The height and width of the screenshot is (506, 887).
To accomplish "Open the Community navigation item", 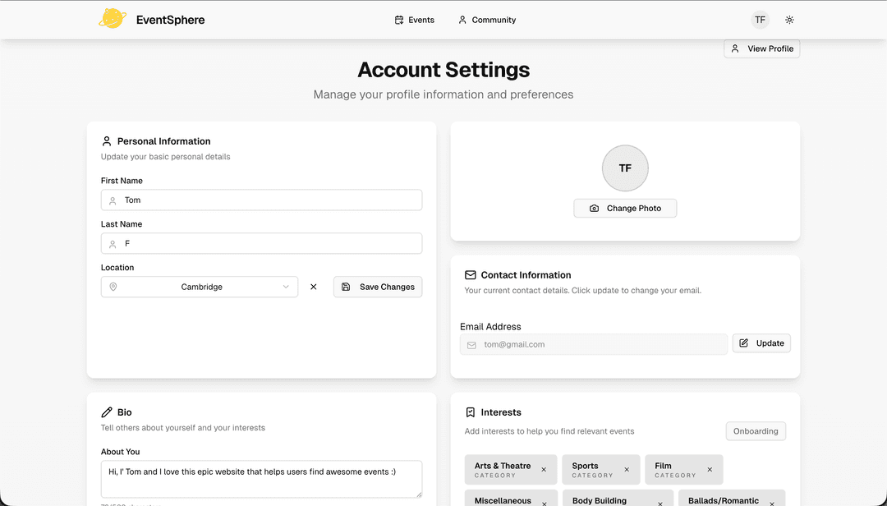I will 486,19.
